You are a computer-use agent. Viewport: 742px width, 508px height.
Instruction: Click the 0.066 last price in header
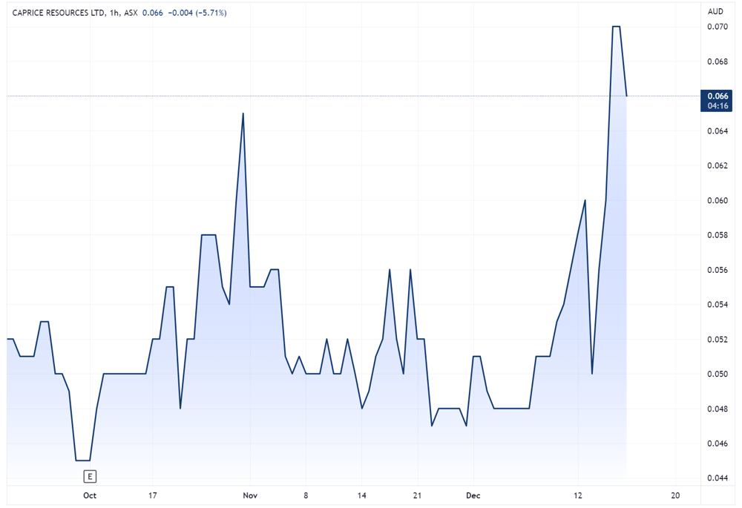pos(152,13)
